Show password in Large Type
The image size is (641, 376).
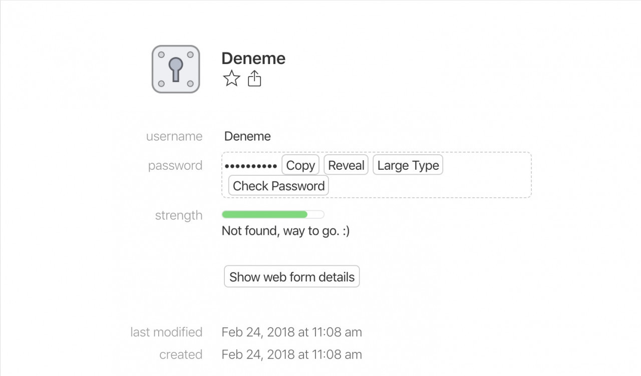coord(408,165)
